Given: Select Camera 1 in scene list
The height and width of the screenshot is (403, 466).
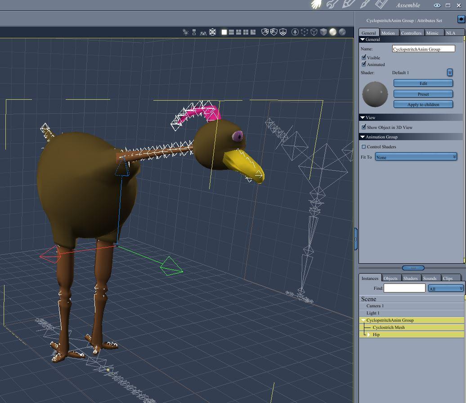Looking at the screenshot, I should point(412,306).
